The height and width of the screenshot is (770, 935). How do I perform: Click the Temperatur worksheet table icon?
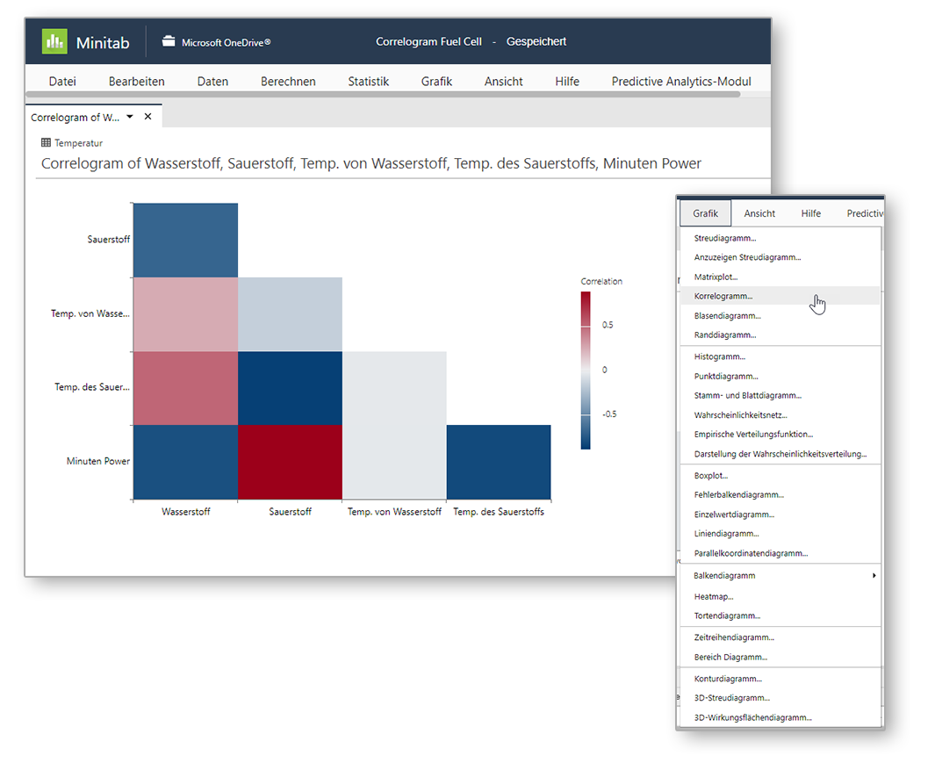pyautogui.click(x=46, y=142)
